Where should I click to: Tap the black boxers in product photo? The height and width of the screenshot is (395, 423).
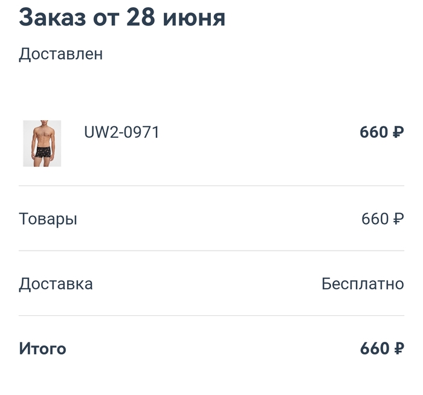pos(42,152)
